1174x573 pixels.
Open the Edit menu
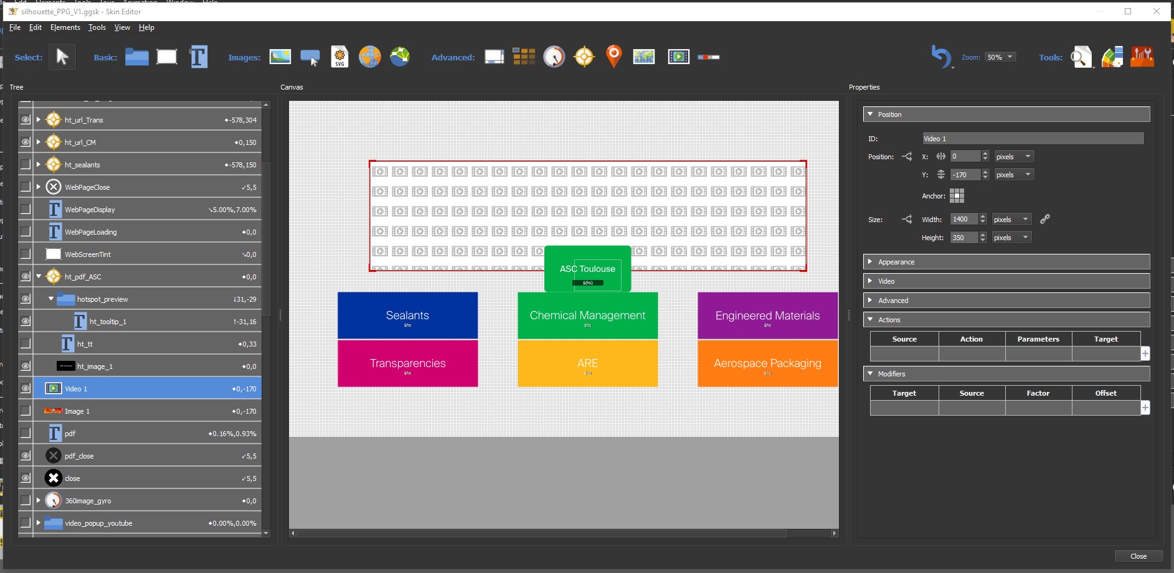pyautogui.click(x=36, y=27)
